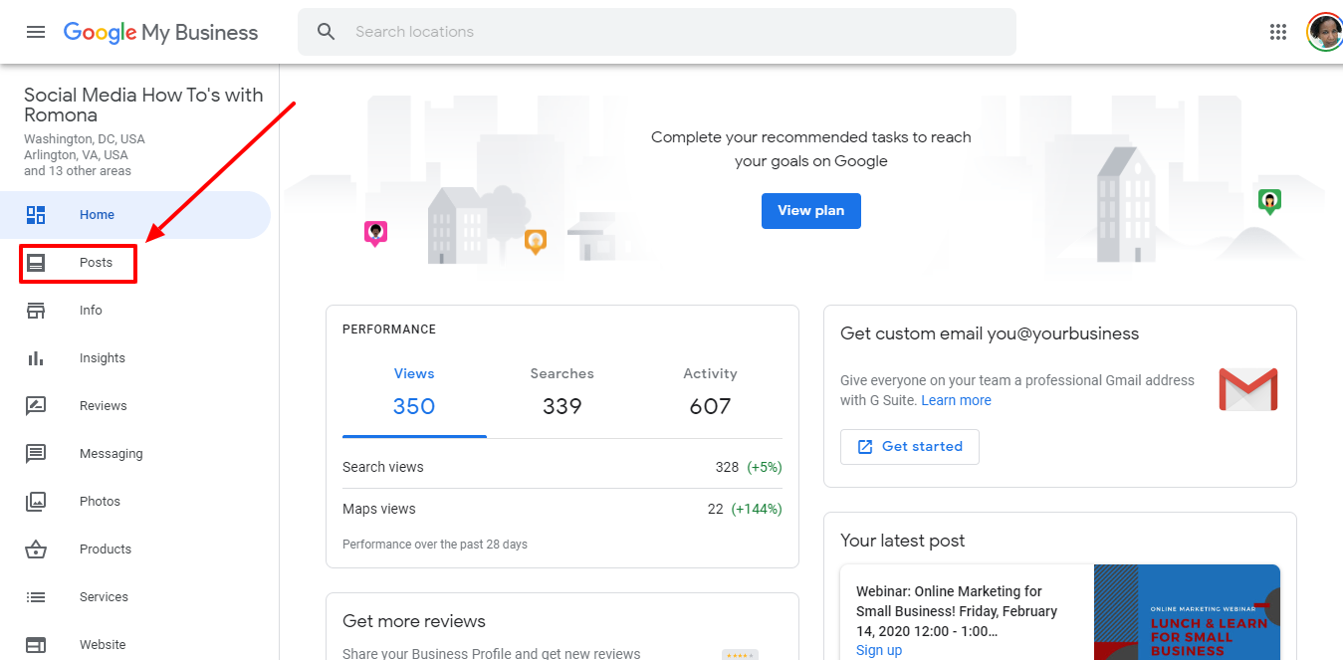This screenshot has width=1343, height=660.
Task: Go to Products
Action: point(135,550)
